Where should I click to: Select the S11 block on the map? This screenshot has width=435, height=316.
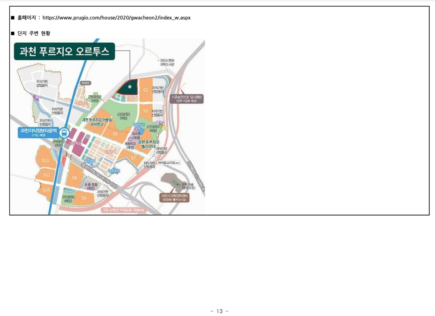[x=47, y=175]
